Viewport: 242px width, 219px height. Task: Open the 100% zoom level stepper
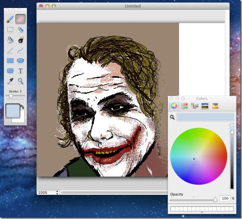pyautogui.click(x=57, y=192)
